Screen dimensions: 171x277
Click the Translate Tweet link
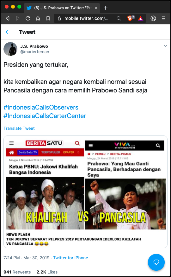tap(19, 128)
